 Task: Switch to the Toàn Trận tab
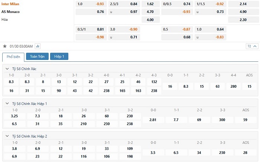[x=37, y=57]
